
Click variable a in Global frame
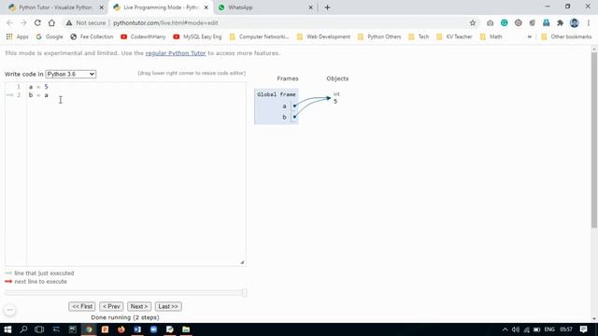tap(284, 105)
